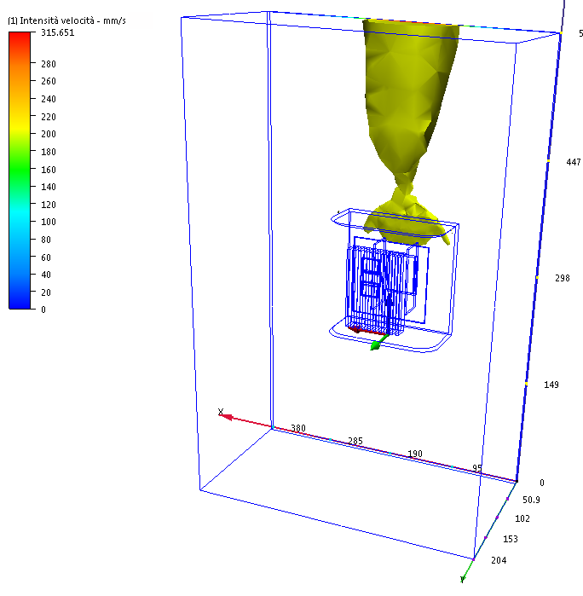Click the red triad arrow at the heatsink base
Viewport: 583px width, 596px height.
point(359,329)
